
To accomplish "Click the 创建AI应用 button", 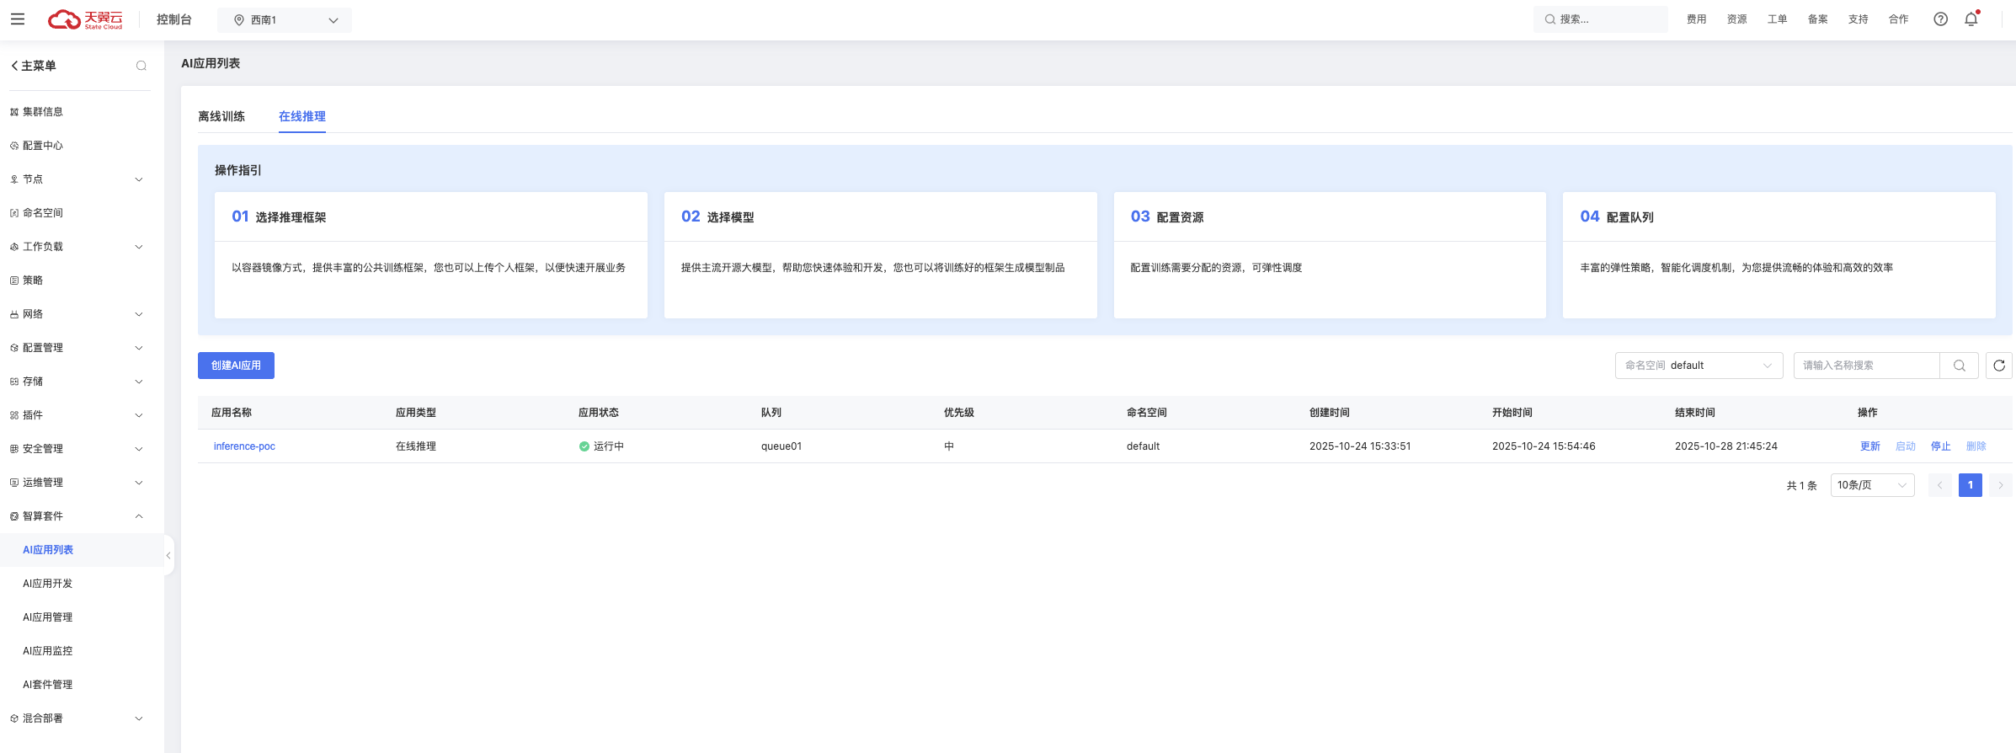I will pos(236,366).
